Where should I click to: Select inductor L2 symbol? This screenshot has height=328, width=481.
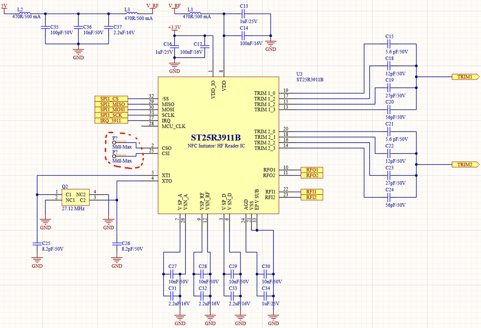point(25,13)
